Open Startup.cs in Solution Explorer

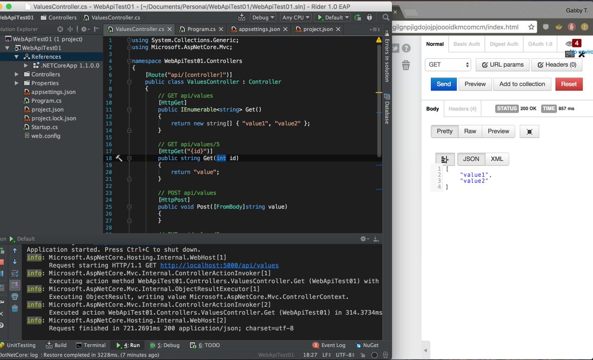click(x=44, y=127)
